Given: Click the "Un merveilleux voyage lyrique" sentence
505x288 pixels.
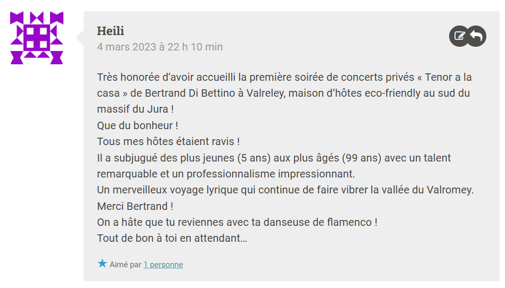Looking at the screenshot, I should (285, 190).
